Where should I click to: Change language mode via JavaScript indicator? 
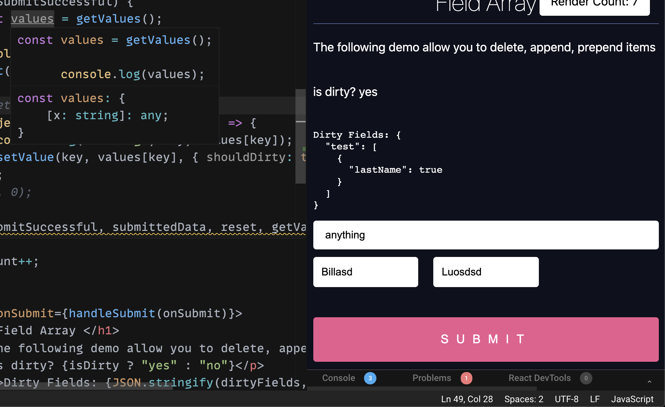coord(632,399)
